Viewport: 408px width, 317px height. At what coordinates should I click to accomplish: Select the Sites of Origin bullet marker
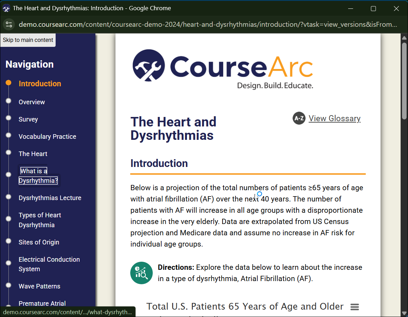pos(8,241)
